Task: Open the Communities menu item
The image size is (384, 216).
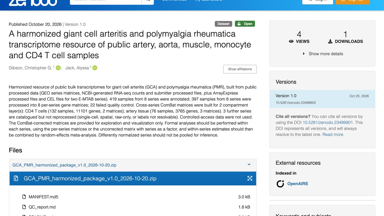Action: (174, 1)
